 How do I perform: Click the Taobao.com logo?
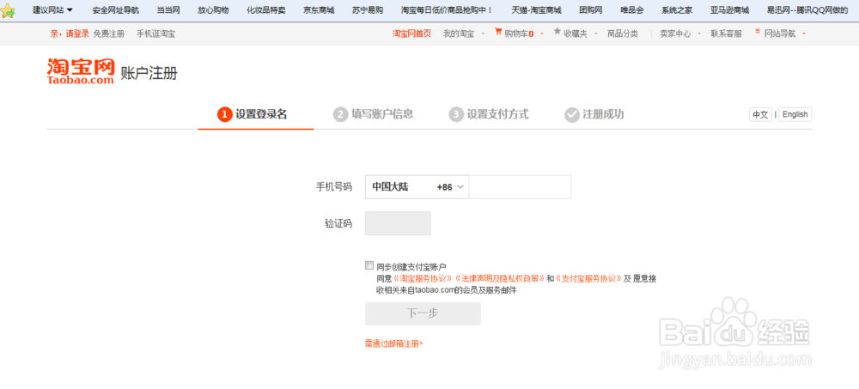[x=81, y=70]
